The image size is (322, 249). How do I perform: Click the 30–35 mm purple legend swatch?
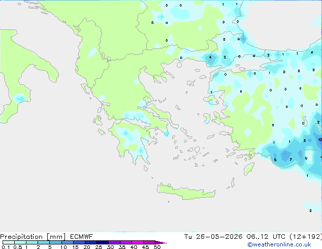114,242
